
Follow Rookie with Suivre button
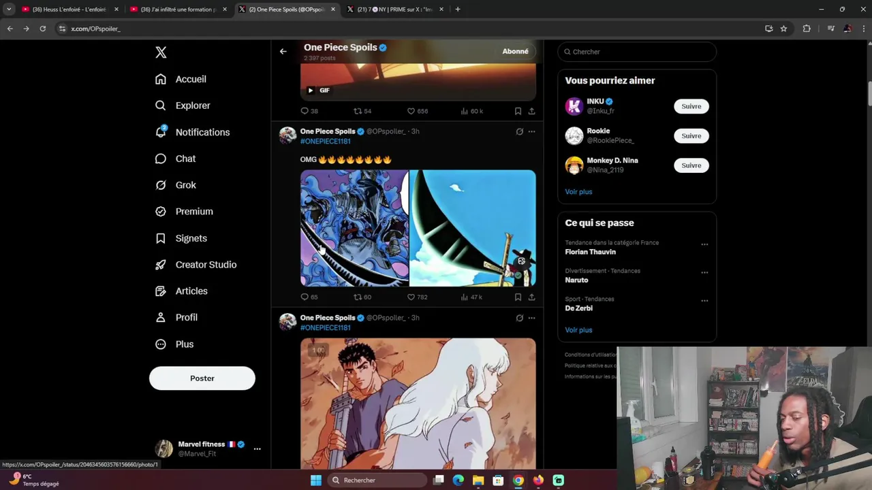691,135
